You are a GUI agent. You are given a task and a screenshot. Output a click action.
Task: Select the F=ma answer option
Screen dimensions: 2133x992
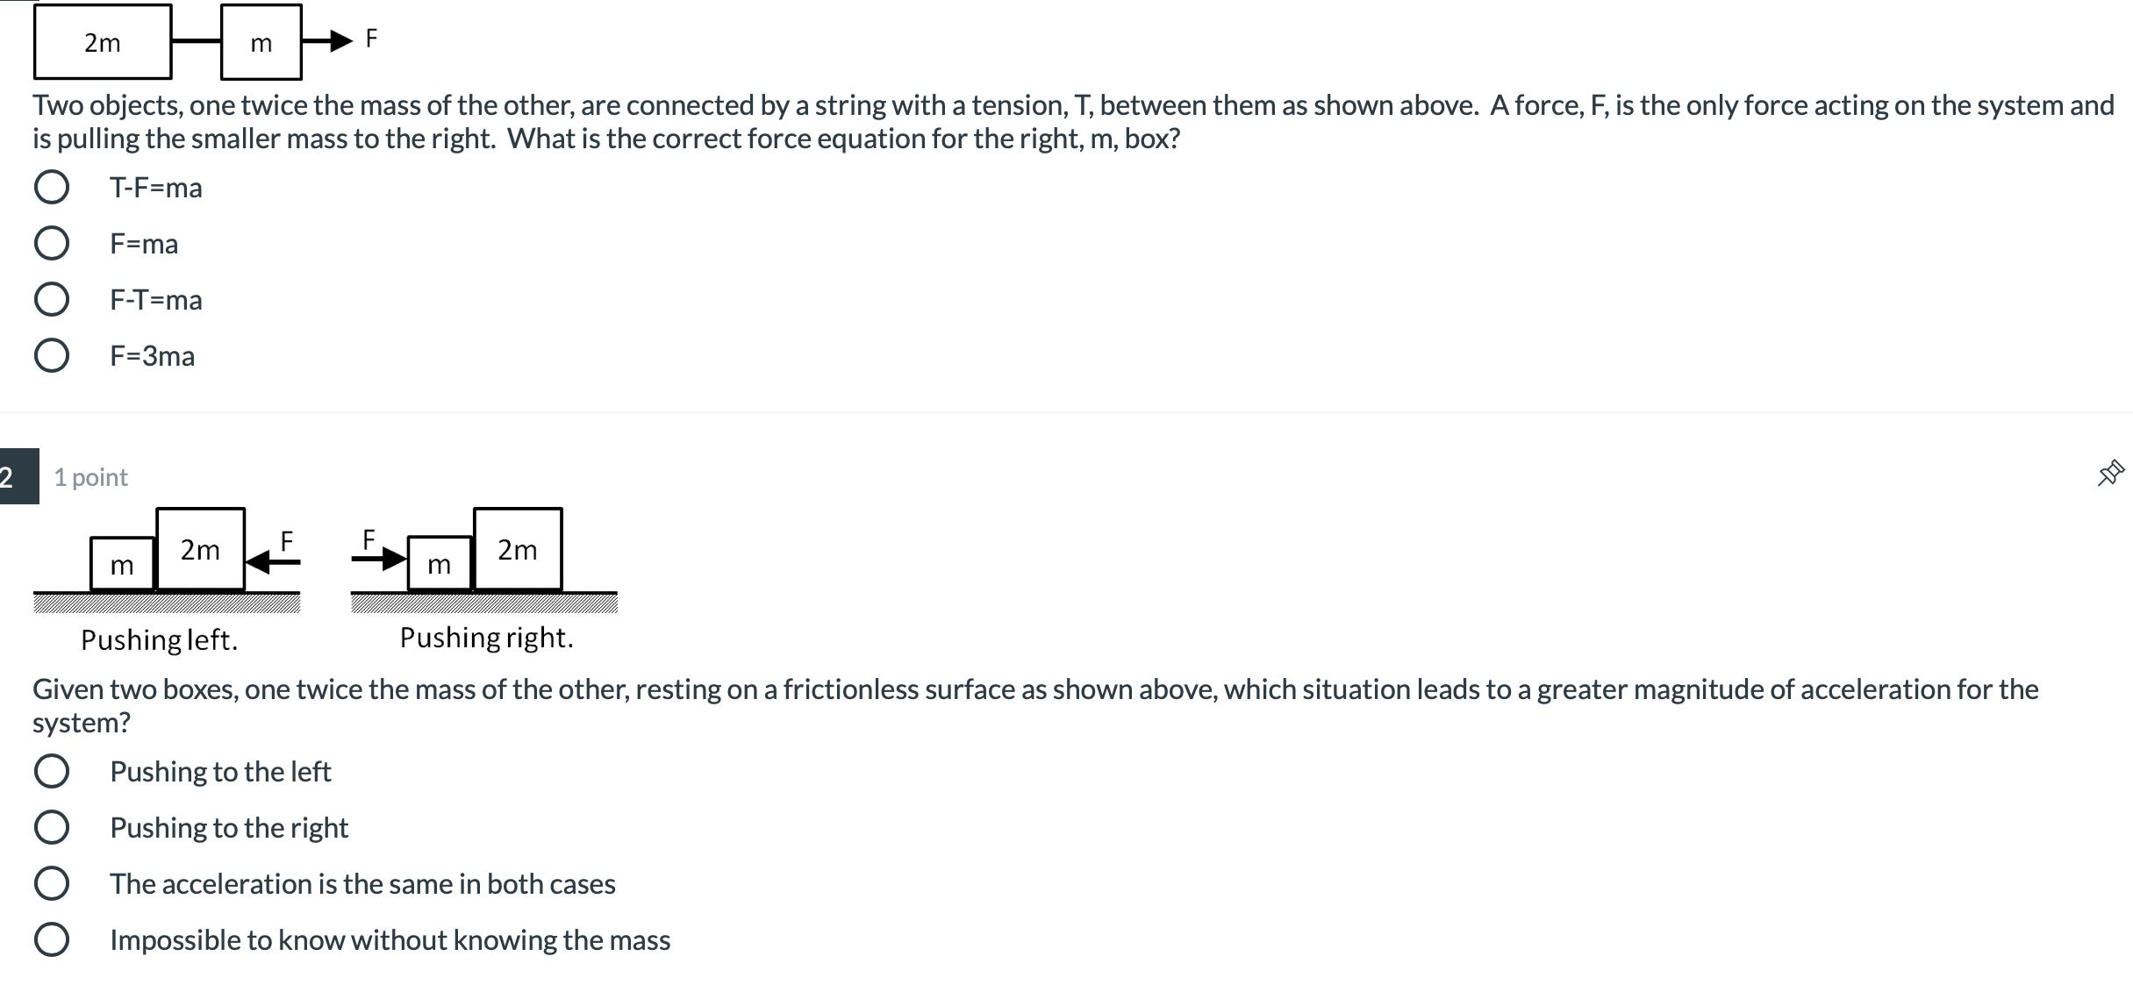tap(54, 243)
